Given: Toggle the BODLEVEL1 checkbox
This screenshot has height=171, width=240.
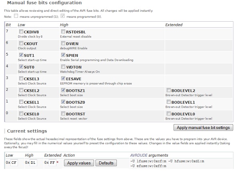Looking at the screenshot, I should click(x=168, y=102).
